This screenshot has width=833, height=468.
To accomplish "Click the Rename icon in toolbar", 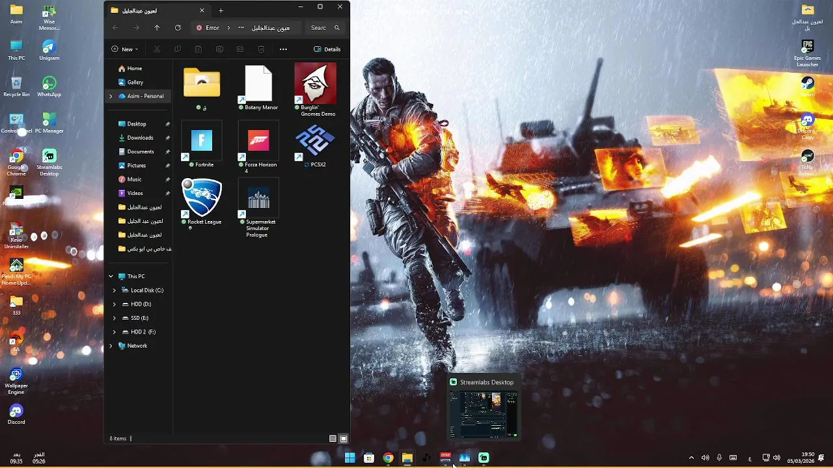I will pyautogui.click(x=219, y=49).
